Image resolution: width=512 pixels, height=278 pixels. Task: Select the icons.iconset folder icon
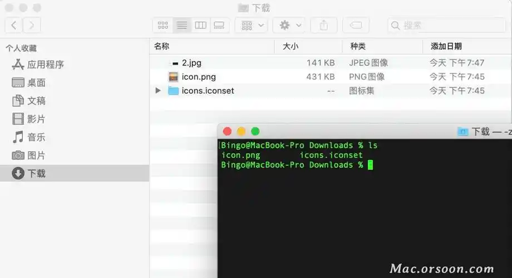coord(174,91)
